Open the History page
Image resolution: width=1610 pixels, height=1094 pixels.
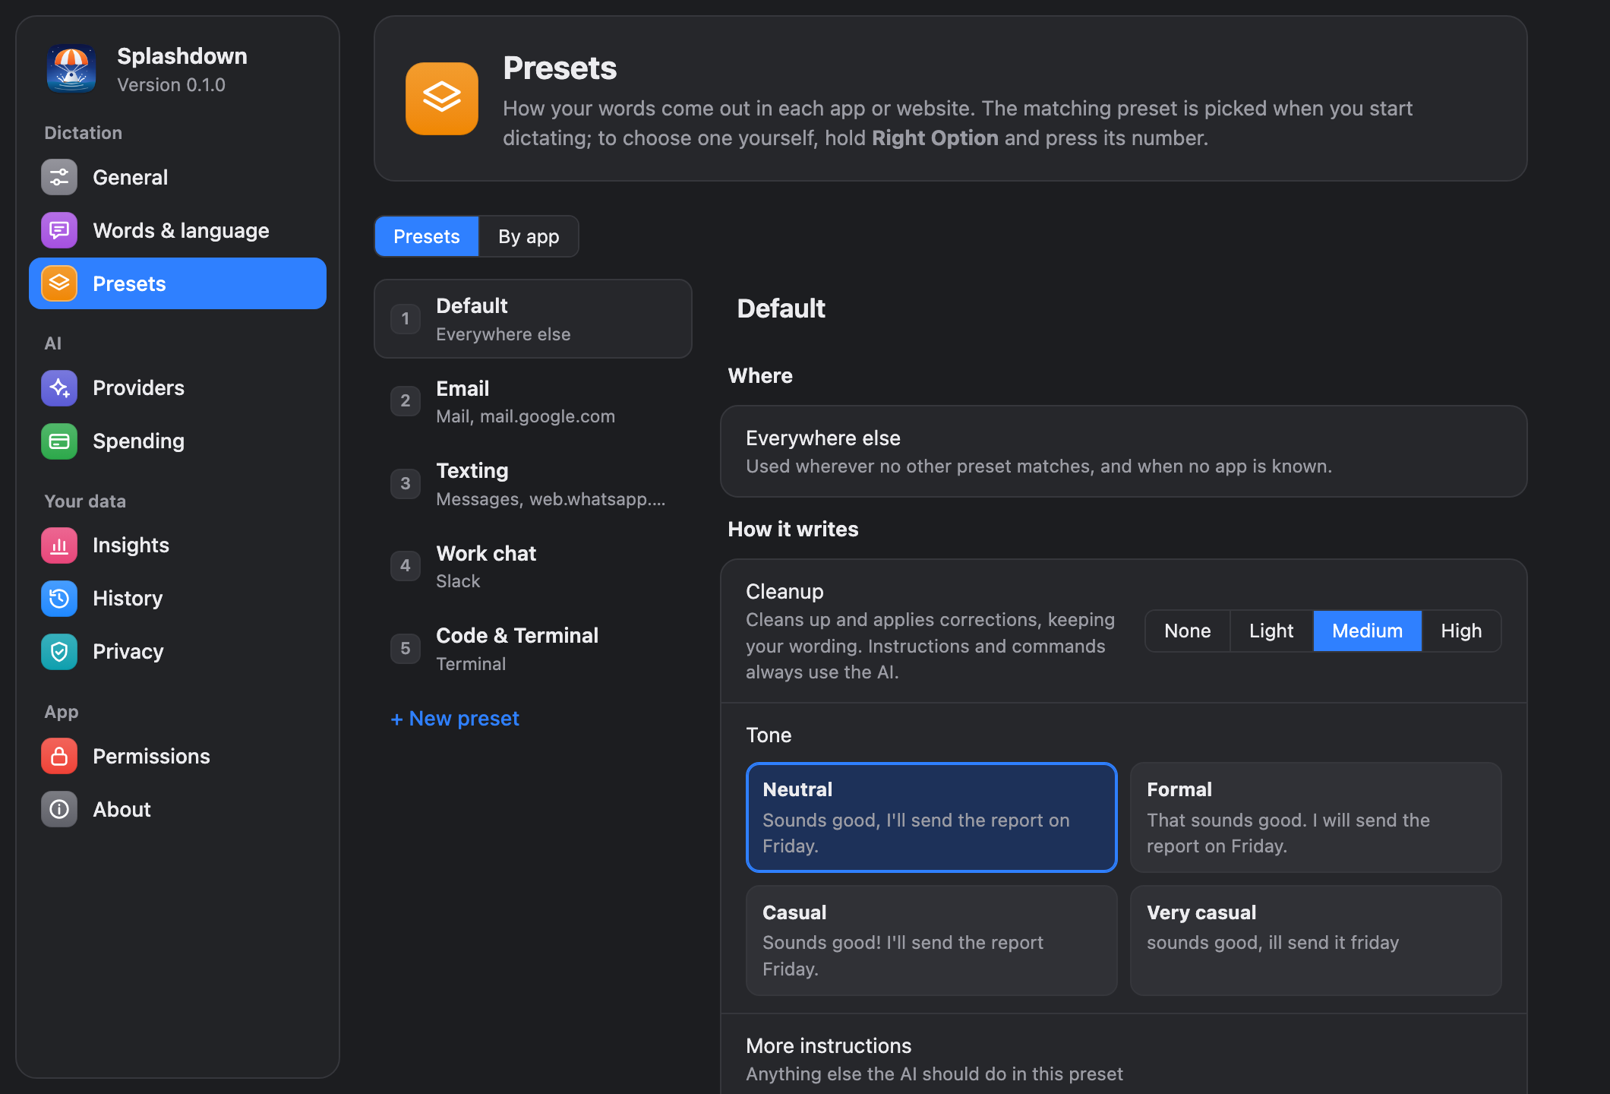coord(178,599)
